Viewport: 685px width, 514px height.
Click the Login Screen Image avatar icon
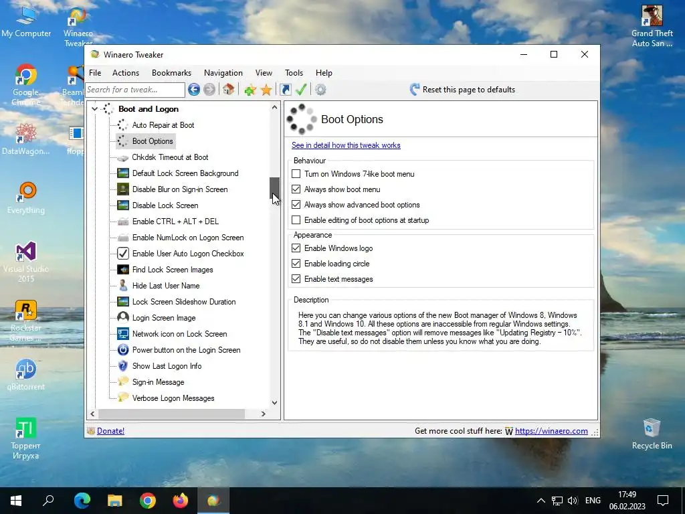click(123, 318)
